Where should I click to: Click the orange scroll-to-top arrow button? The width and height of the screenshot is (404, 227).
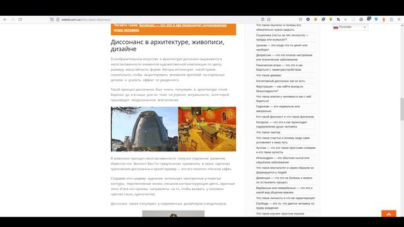click(x=389, y=214)
